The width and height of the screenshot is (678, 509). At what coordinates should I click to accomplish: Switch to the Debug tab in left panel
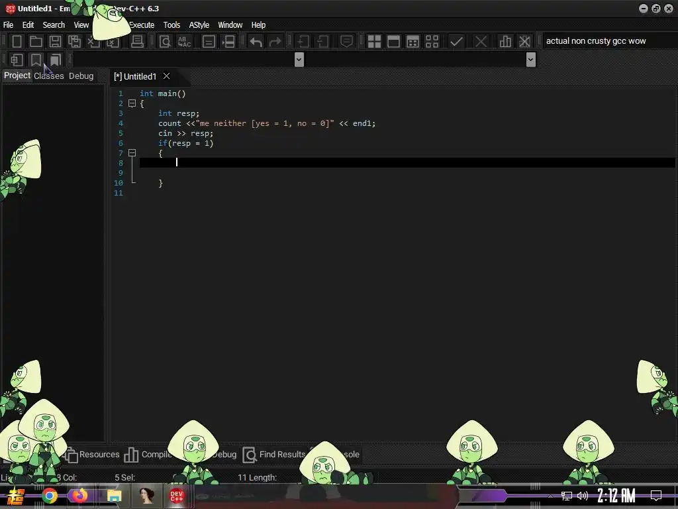click(81, 76)
